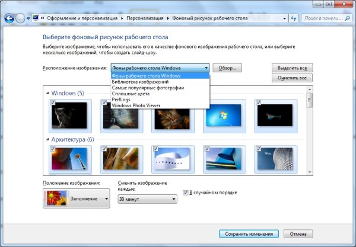Uncheck dark colorful logo wallpaper checkbox

[258, 102]
